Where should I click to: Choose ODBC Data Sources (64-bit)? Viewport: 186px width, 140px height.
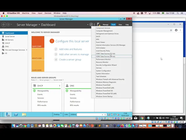[x=112, y=57]
